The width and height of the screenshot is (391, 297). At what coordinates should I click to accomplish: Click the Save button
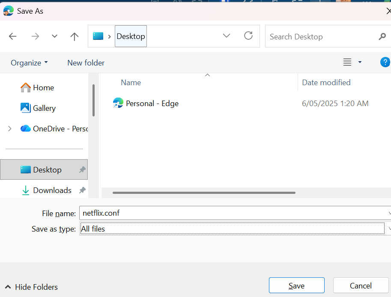[296, 285]
